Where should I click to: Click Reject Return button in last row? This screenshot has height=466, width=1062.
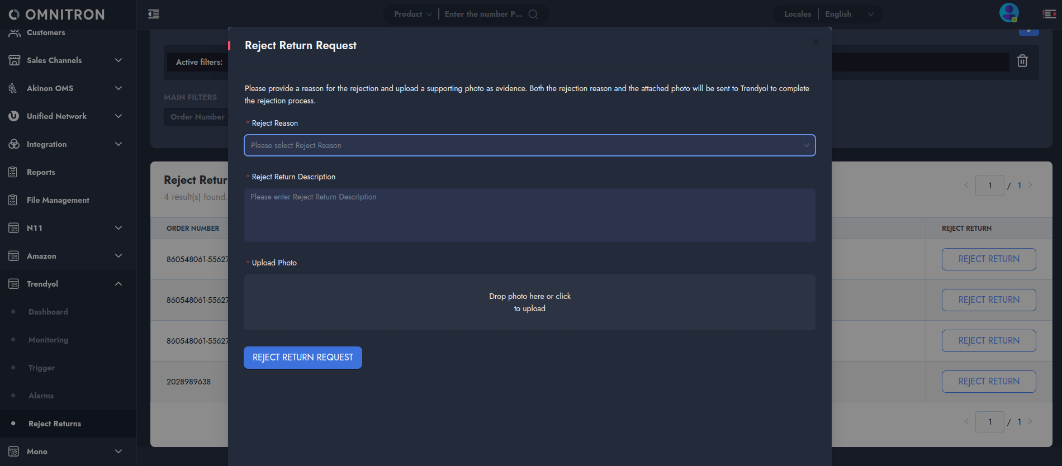click(x=989, y=382)
